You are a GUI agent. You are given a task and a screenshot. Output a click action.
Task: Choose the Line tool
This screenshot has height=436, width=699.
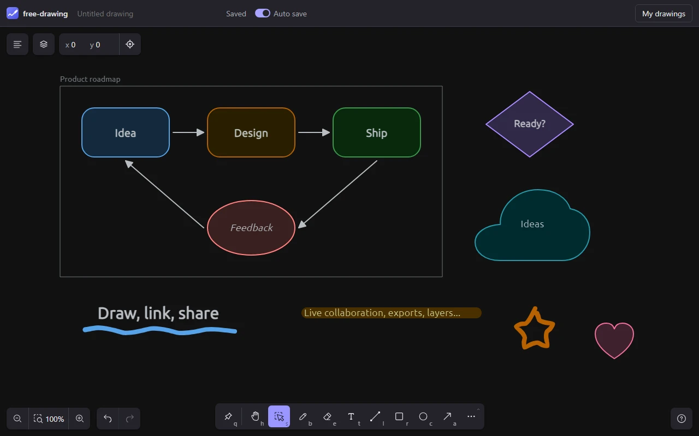click(375, 417)
